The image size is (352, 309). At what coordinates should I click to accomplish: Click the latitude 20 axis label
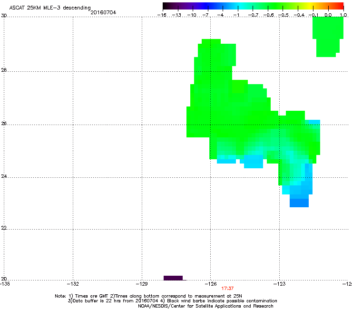click(x=4, y=279)
